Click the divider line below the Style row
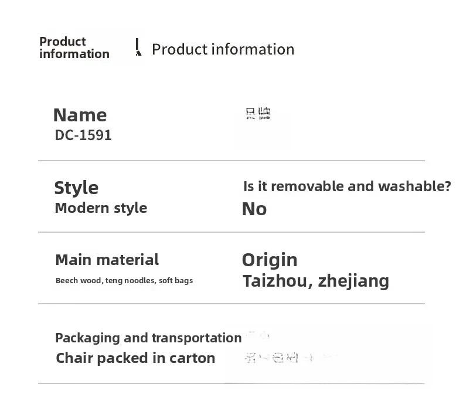The image size is (463, 401). click(x=231, y=232)
